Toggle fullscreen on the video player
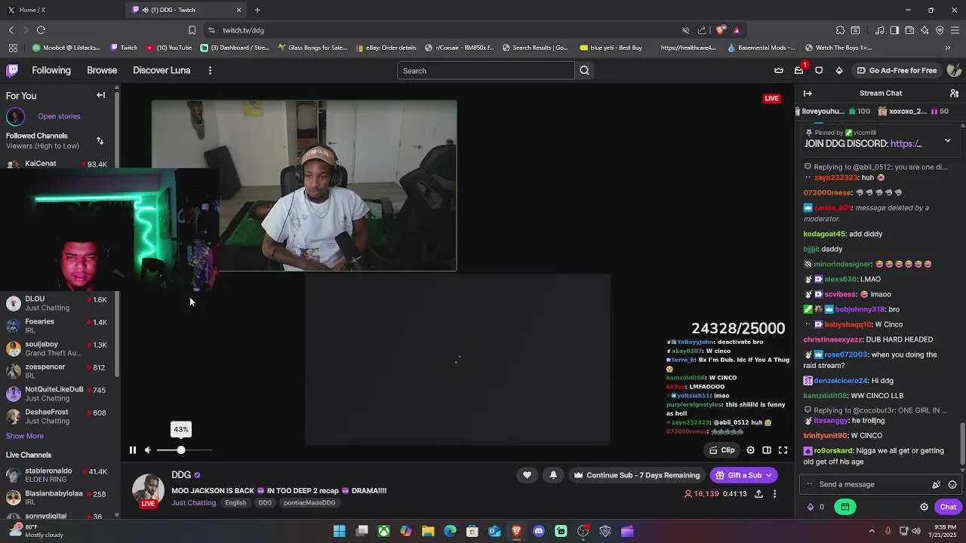966x543 pixels. point(783,450)
